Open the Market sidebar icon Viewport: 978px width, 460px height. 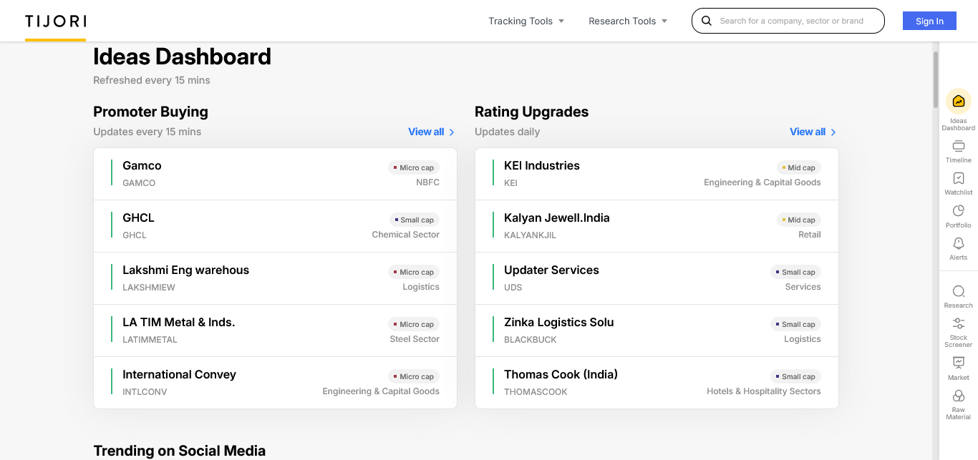(x=958, y=363)
